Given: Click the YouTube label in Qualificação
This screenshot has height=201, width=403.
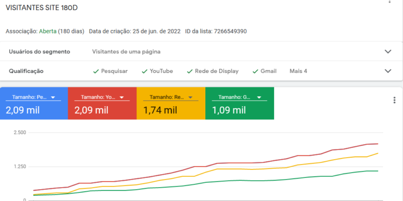Looking at the screenshot, I should coord(161,71).
